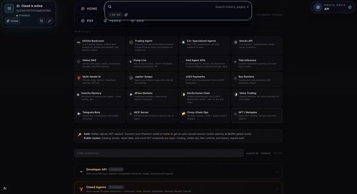Click the Jupiter Swaps card icon
357x194 pixels.
[x=131, y=78]
